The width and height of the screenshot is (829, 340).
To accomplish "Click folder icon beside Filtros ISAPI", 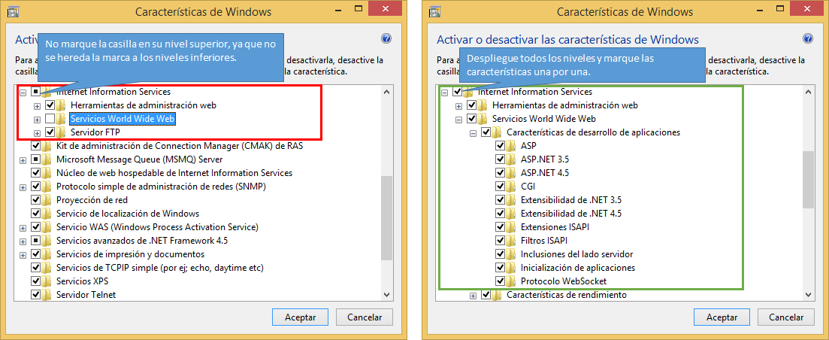I will [511, 241].
